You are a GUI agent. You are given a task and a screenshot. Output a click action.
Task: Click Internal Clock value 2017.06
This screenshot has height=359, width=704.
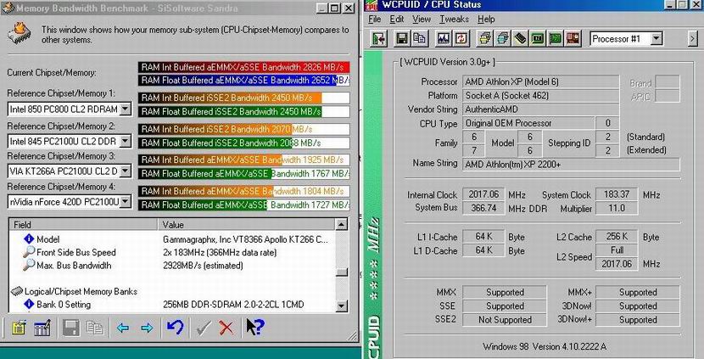[483, 194]
